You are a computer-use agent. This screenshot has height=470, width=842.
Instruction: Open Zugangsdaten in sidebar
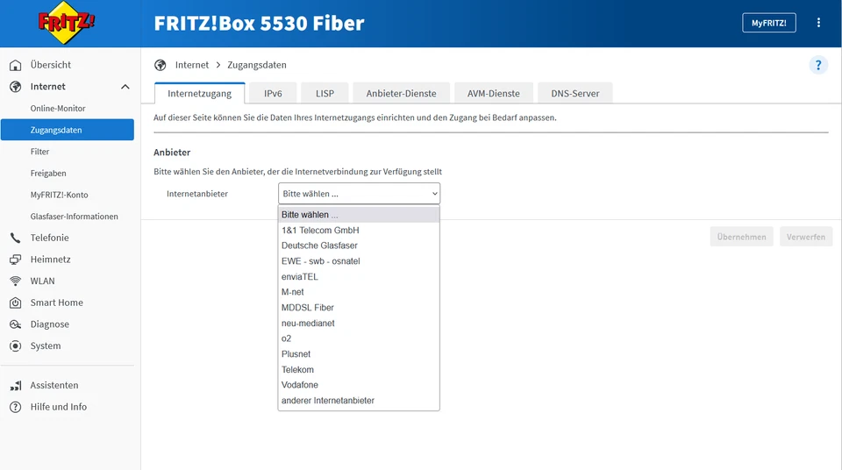[68, 130]
